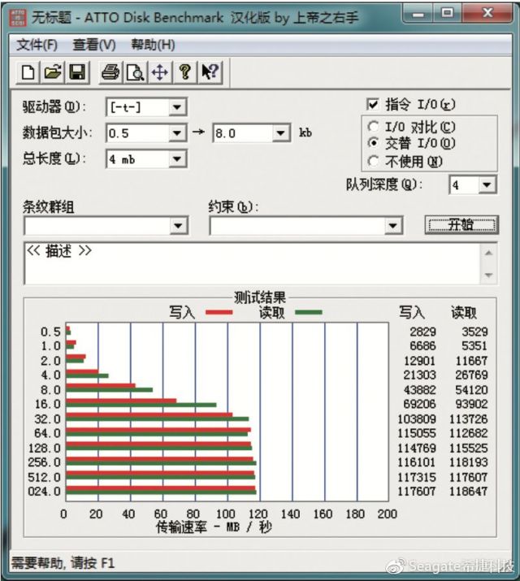
Task: Open a saved benchmark file via folder icon
Action: (53, 72)
